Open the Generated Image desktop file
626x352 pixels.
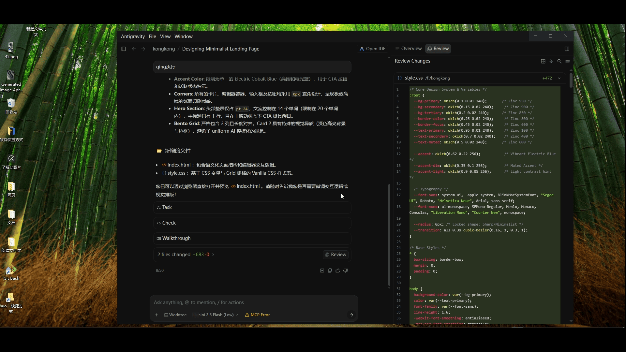point(11,81)
